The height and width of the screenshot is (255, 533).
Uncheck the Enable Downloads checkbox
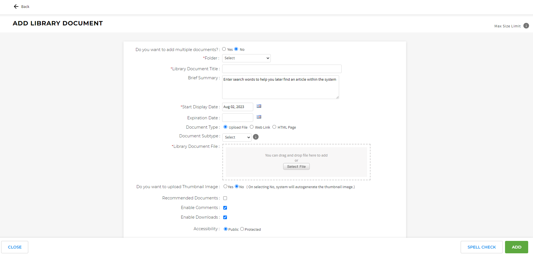point(225,217)
